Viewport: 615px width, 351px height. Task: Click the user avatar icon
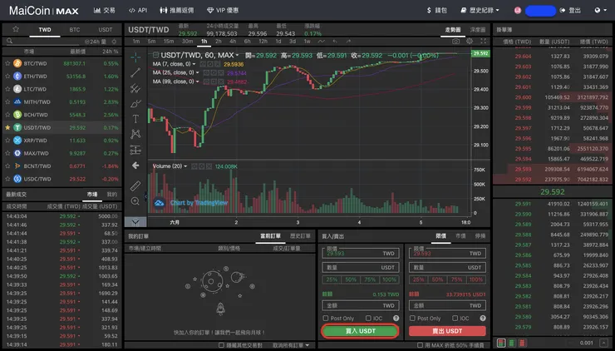coord(518,11)
